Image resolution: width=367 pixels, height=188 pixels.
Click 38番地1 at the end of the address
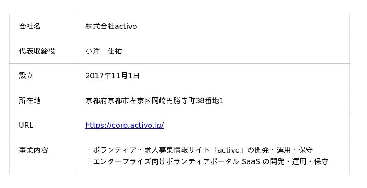pyautogui.click(x=210, y=100)
